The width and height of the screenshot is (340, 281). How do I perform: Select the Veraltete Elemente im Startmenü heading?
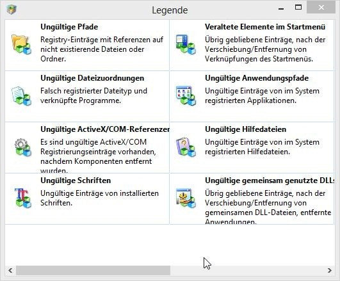click(x=265, y=27)
